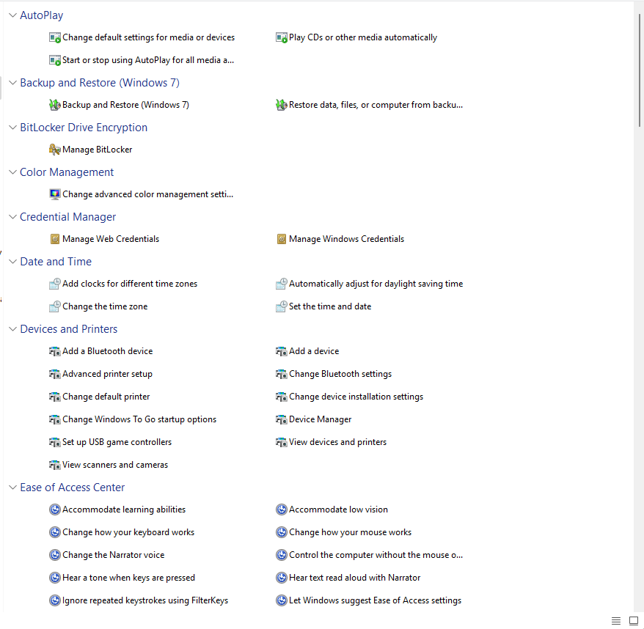The height and width of the screenshot is (629, 644).
Task: Click the Manage BitLocker key icon
Action: pos(54,150)
